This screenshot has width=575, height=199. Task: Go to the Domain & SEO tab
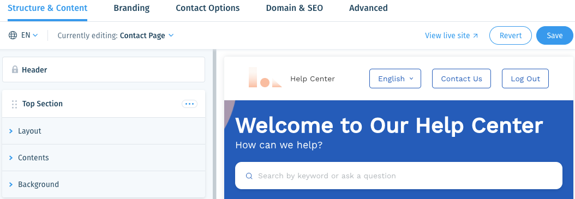[295, 8]
